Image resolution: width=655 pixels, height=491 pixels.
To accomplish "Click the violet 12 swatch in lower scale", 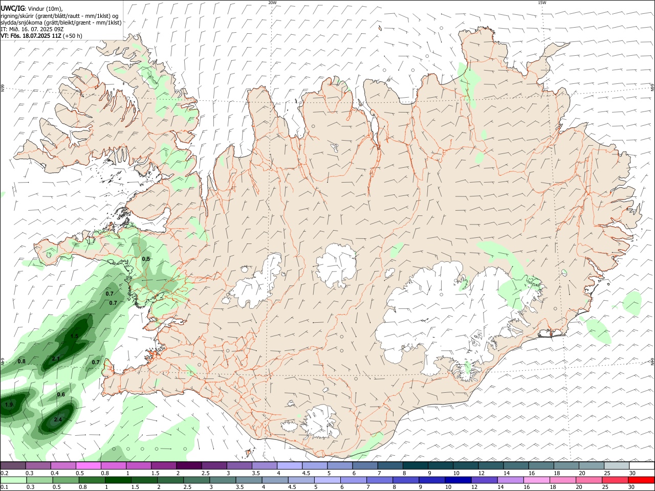I will (483, 480).
